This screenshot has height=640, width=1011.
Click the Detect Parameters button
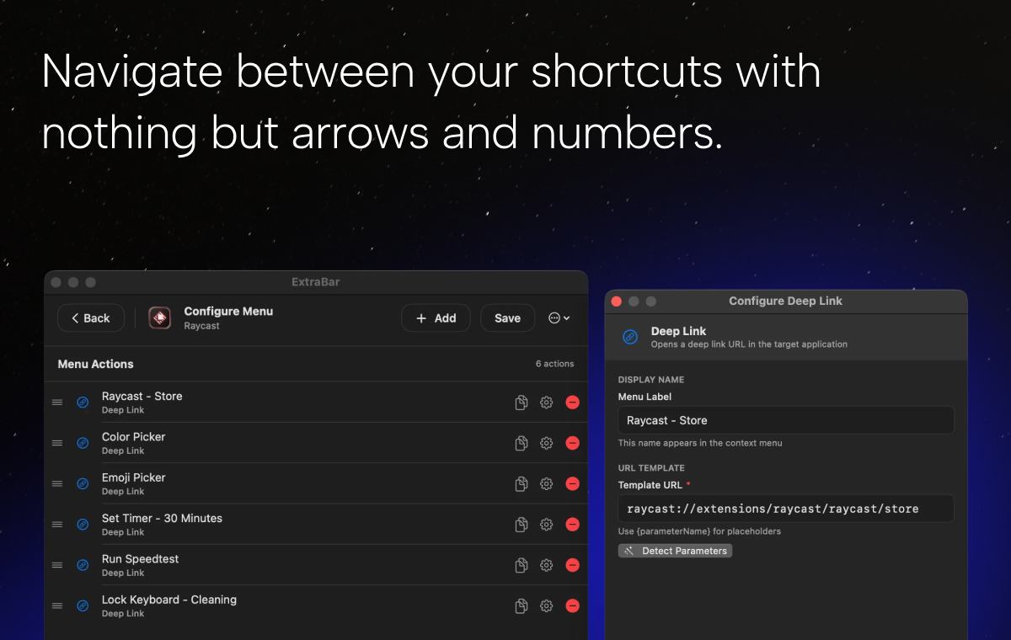tap(675, 550)
